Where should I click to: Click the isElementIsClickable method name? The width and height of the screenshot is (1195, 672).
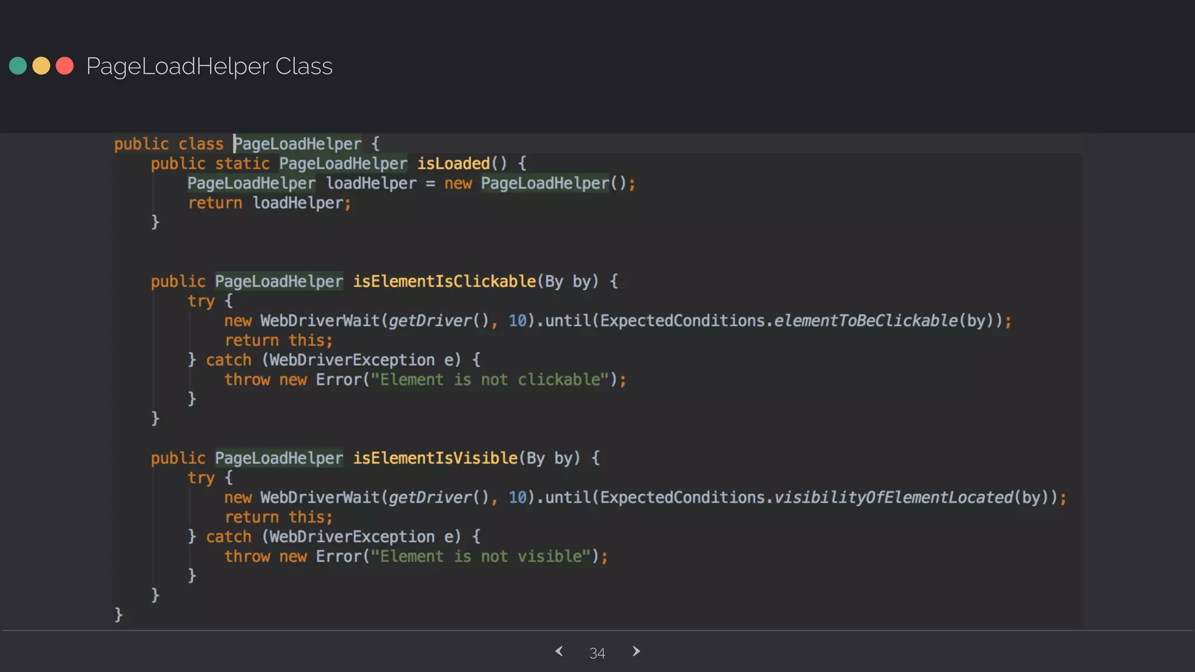[444, 282]
